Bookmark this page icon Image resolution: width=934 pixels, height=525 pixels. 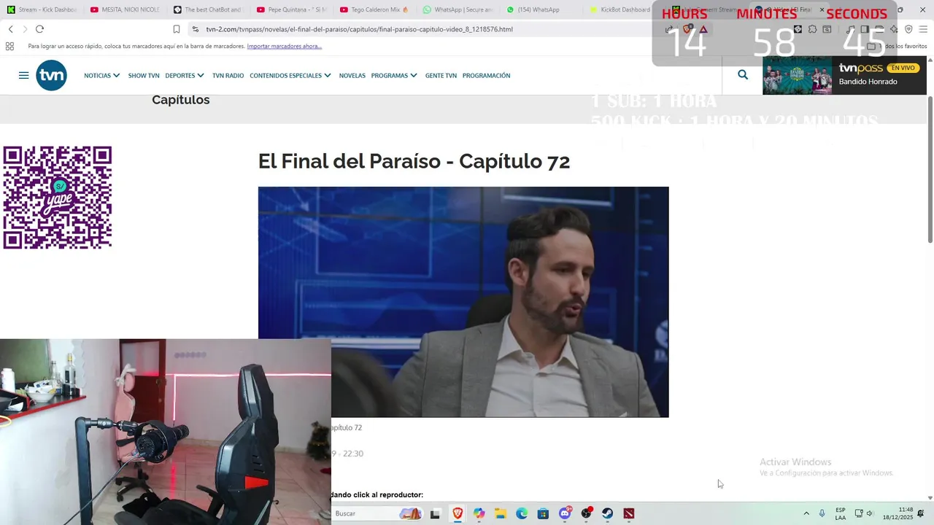click(x=177, y=29)
